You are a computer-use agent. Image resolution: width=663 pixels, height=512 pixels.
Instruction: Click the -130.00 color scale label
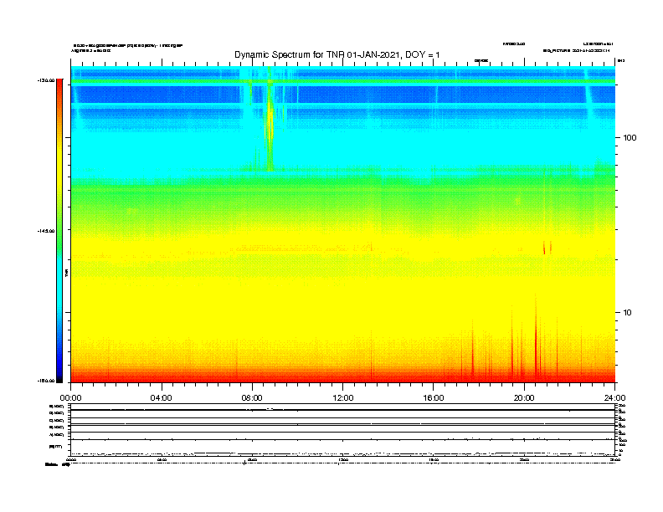click(x=46, y=80)
